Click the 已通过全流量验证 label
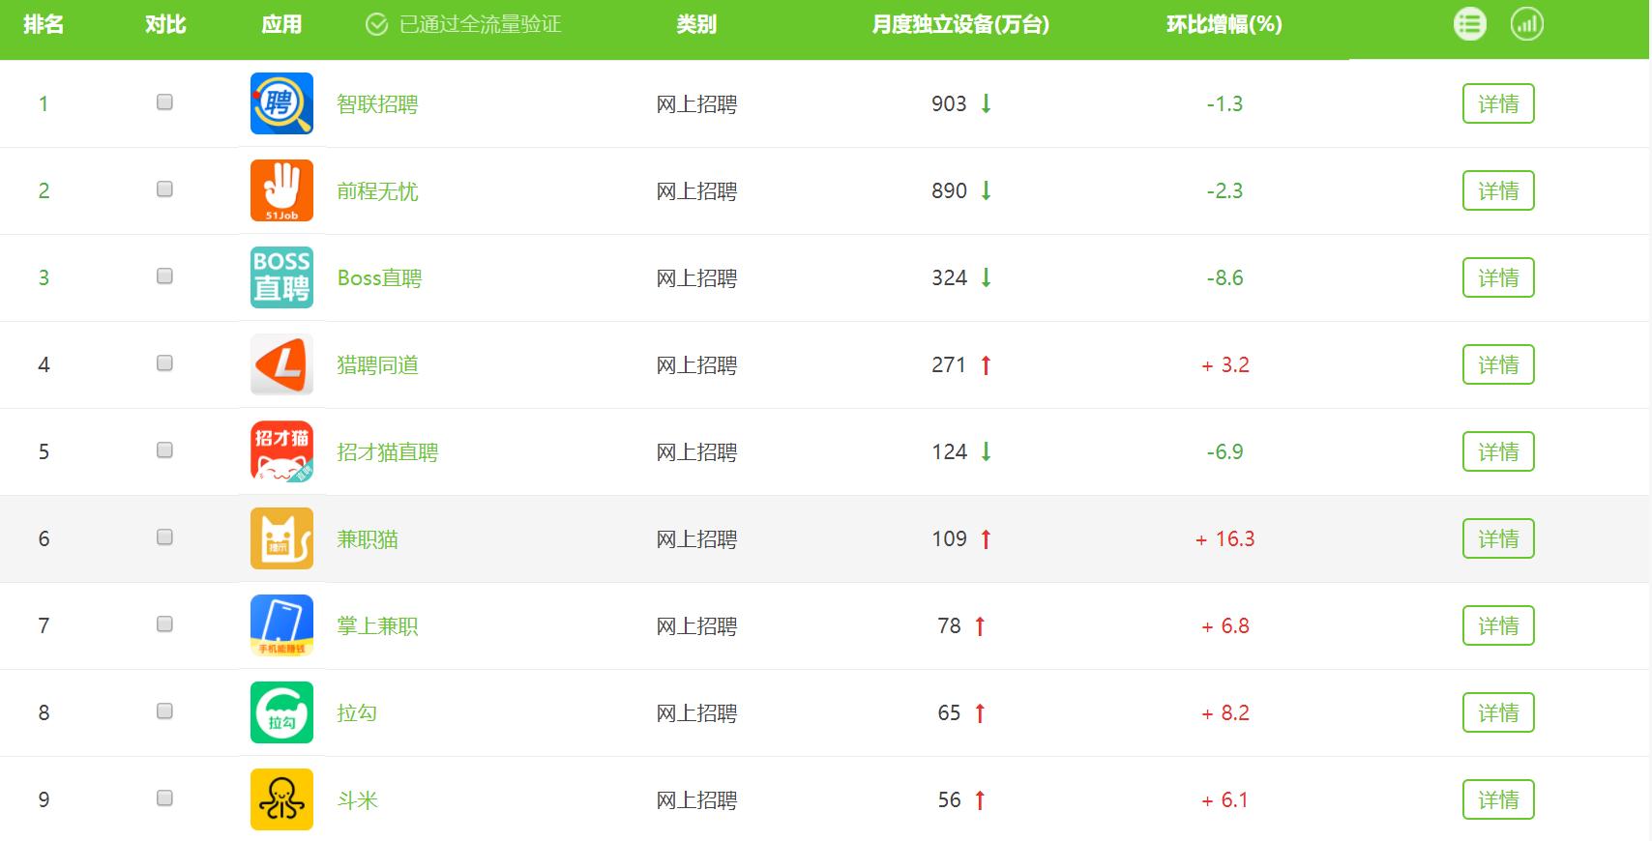Screen dimensions: 1652x841 tap(480, 25)
